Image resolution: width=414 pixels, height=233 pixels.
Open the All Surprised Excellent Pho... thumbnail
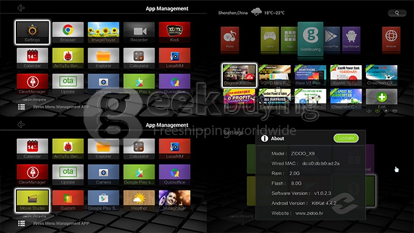(x=275, y=99)
